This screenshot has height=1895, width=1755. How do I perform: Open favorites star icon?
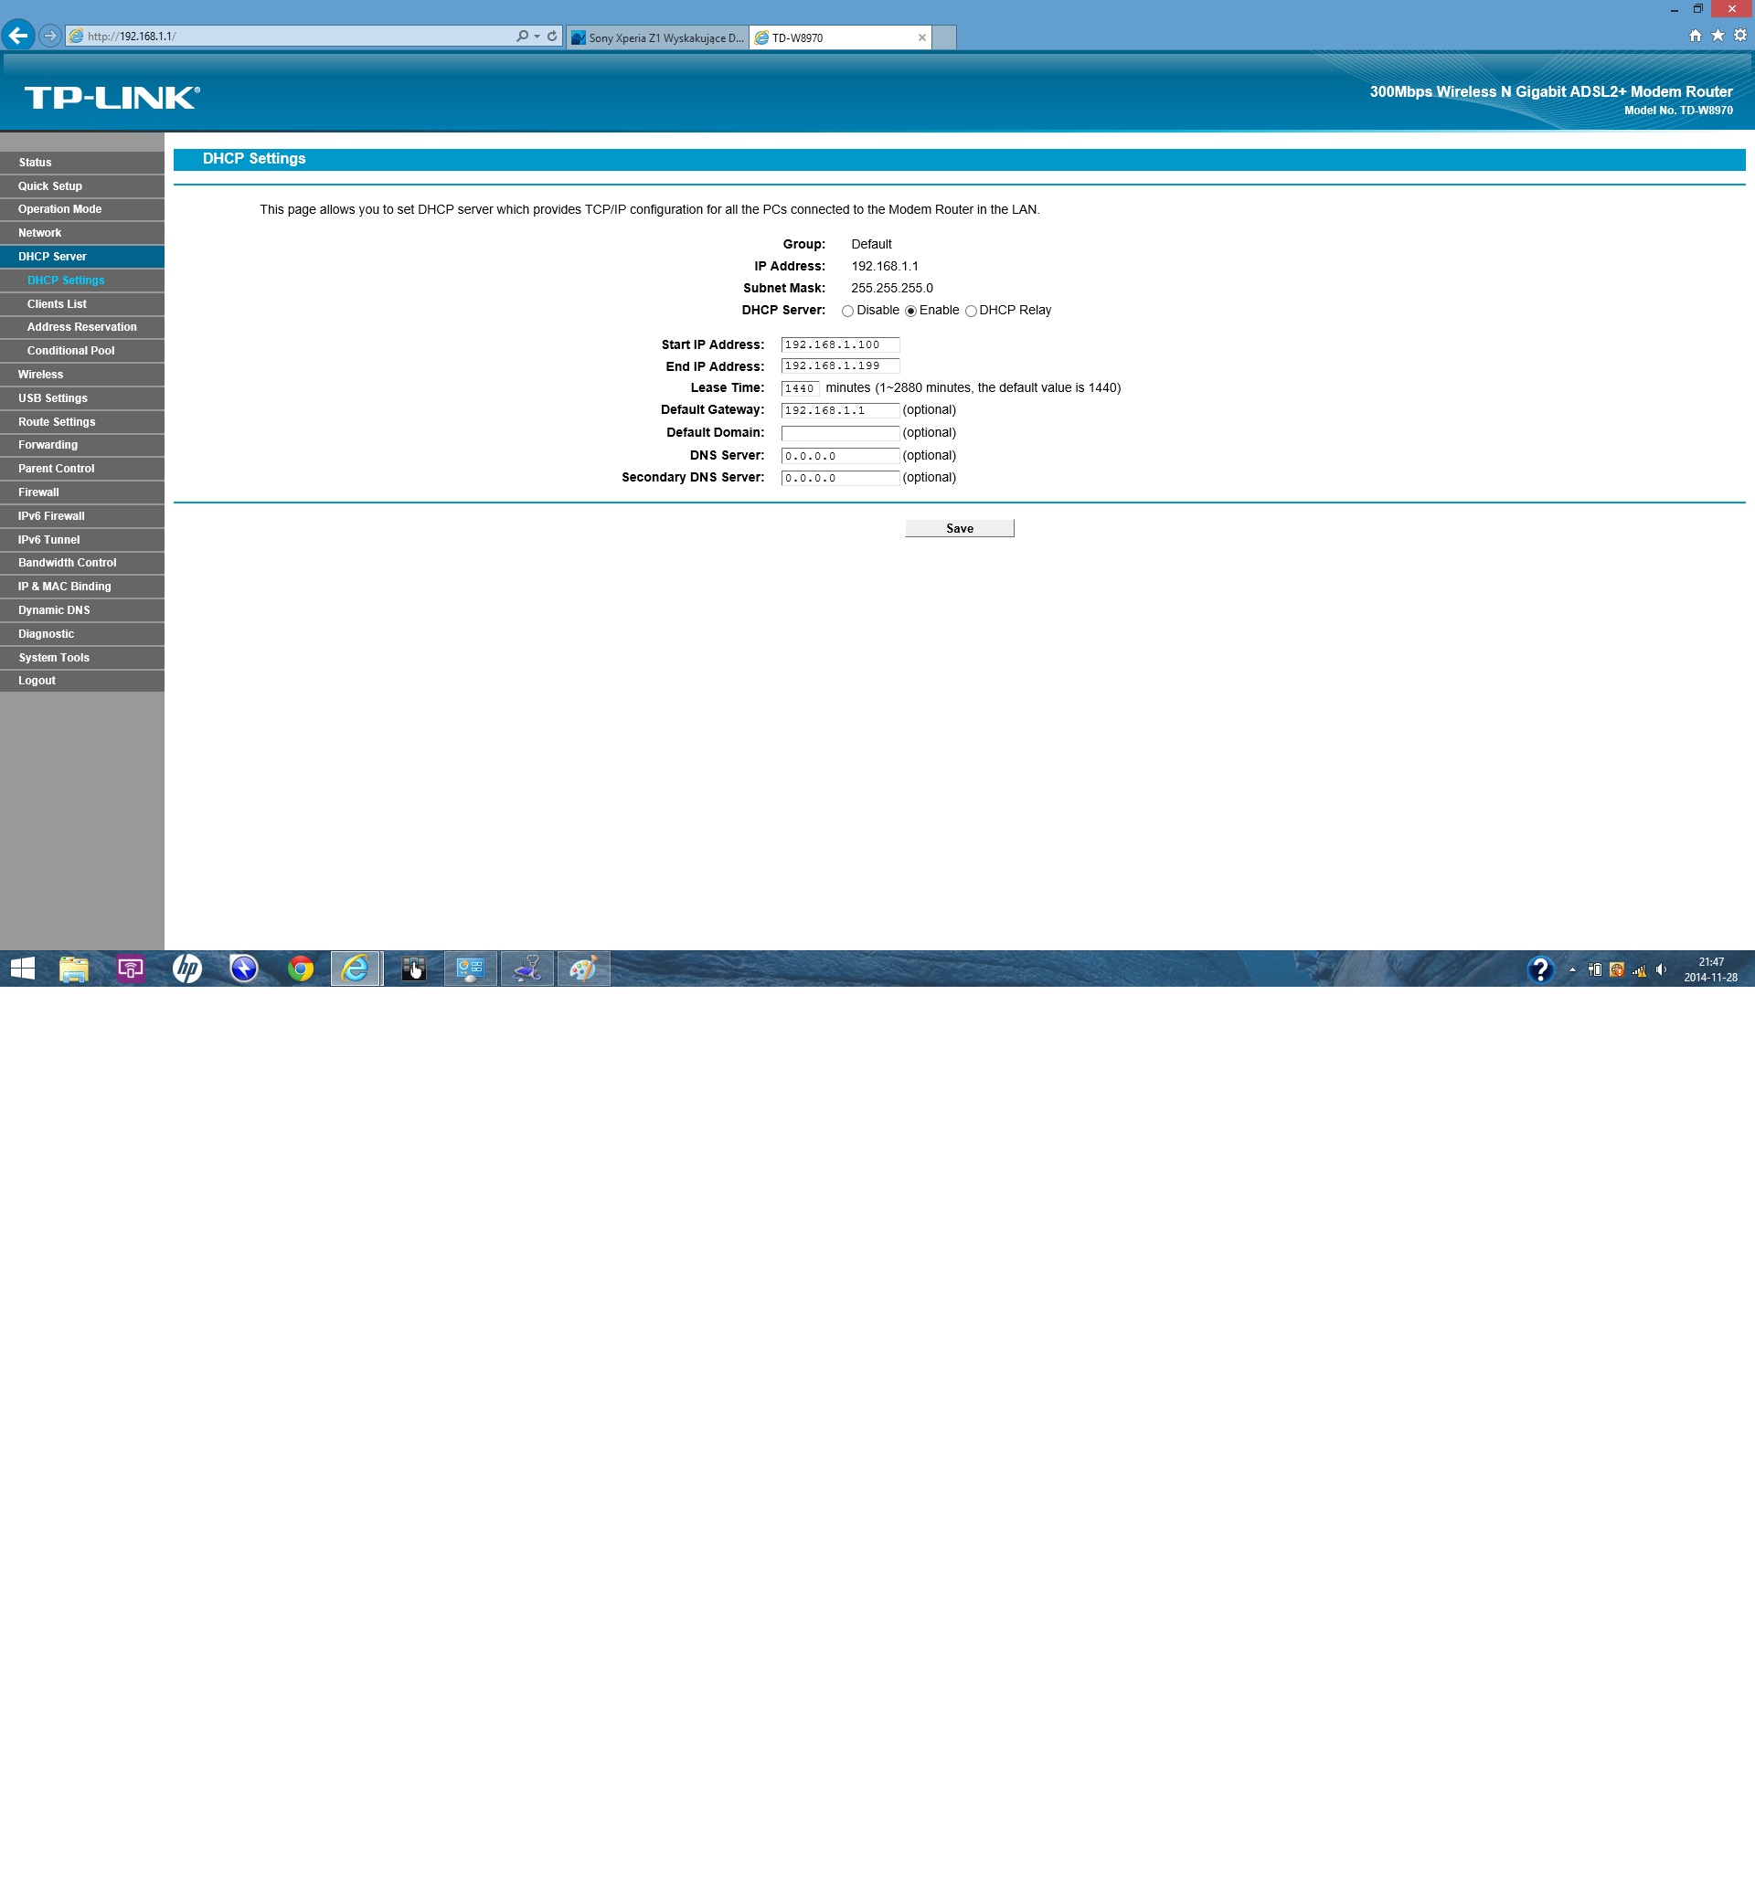click(x=1717, y=36)
